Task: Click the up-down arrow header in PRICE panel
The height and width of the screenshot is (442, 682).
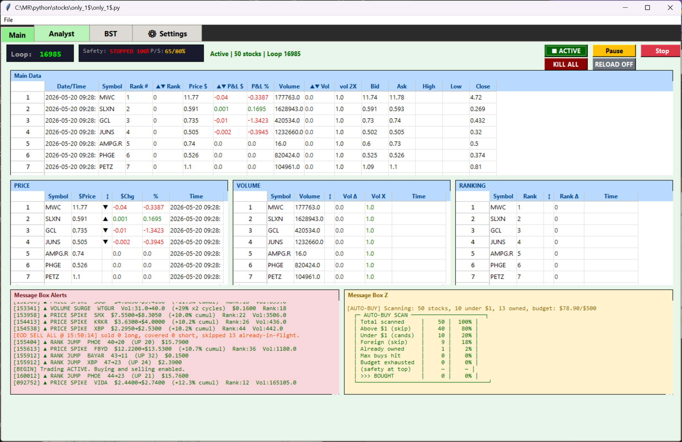Action: point(107,196)
